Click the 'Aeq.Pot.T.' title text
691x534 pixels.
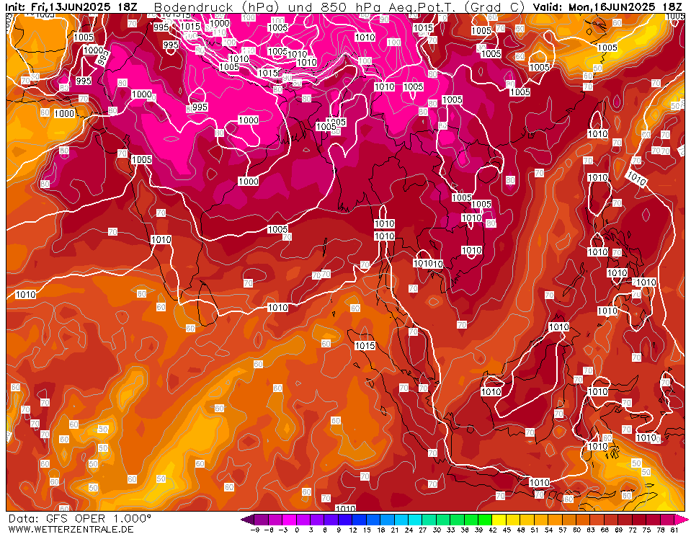420,7
